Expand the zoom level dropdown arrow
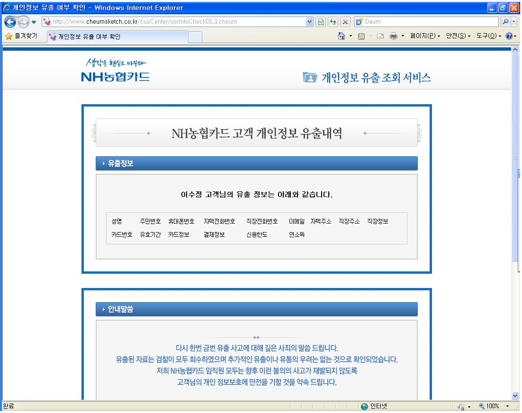Screen dimensions: 522x413 pos(507,406)
